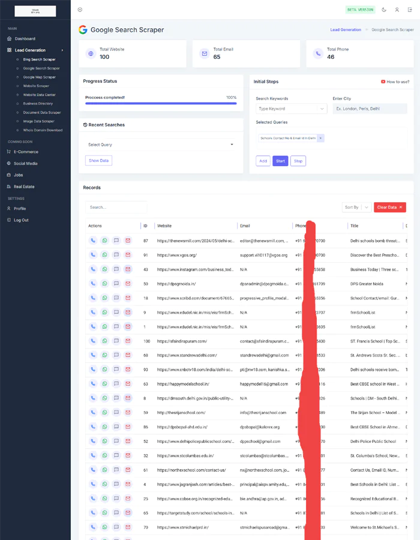Image resolution: width=420 pixels, height=540 pixels.
Task: Click the email icon for record ID 18
Action: click(x=128, y=298)
